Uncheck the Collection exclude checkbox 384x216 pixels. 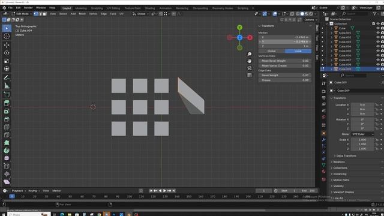click(x=373, y=24)
